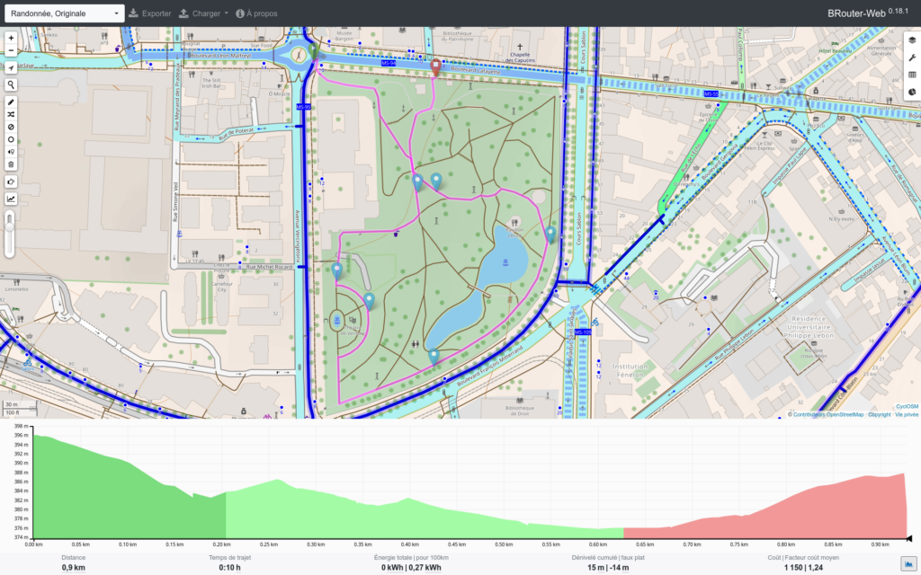Click the red marker on Boulevard Lafayette
This screenshot has height=575, width=921.
[x=435, y=66]
